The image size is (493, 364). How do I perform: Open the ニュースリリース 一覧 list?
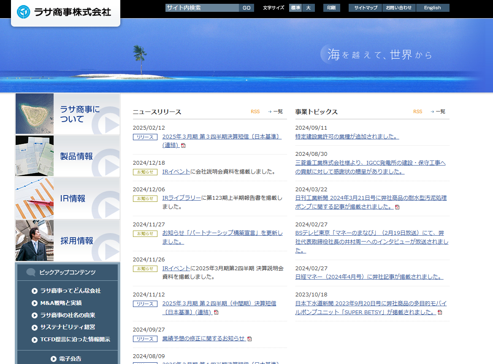[x=276, y=111]
